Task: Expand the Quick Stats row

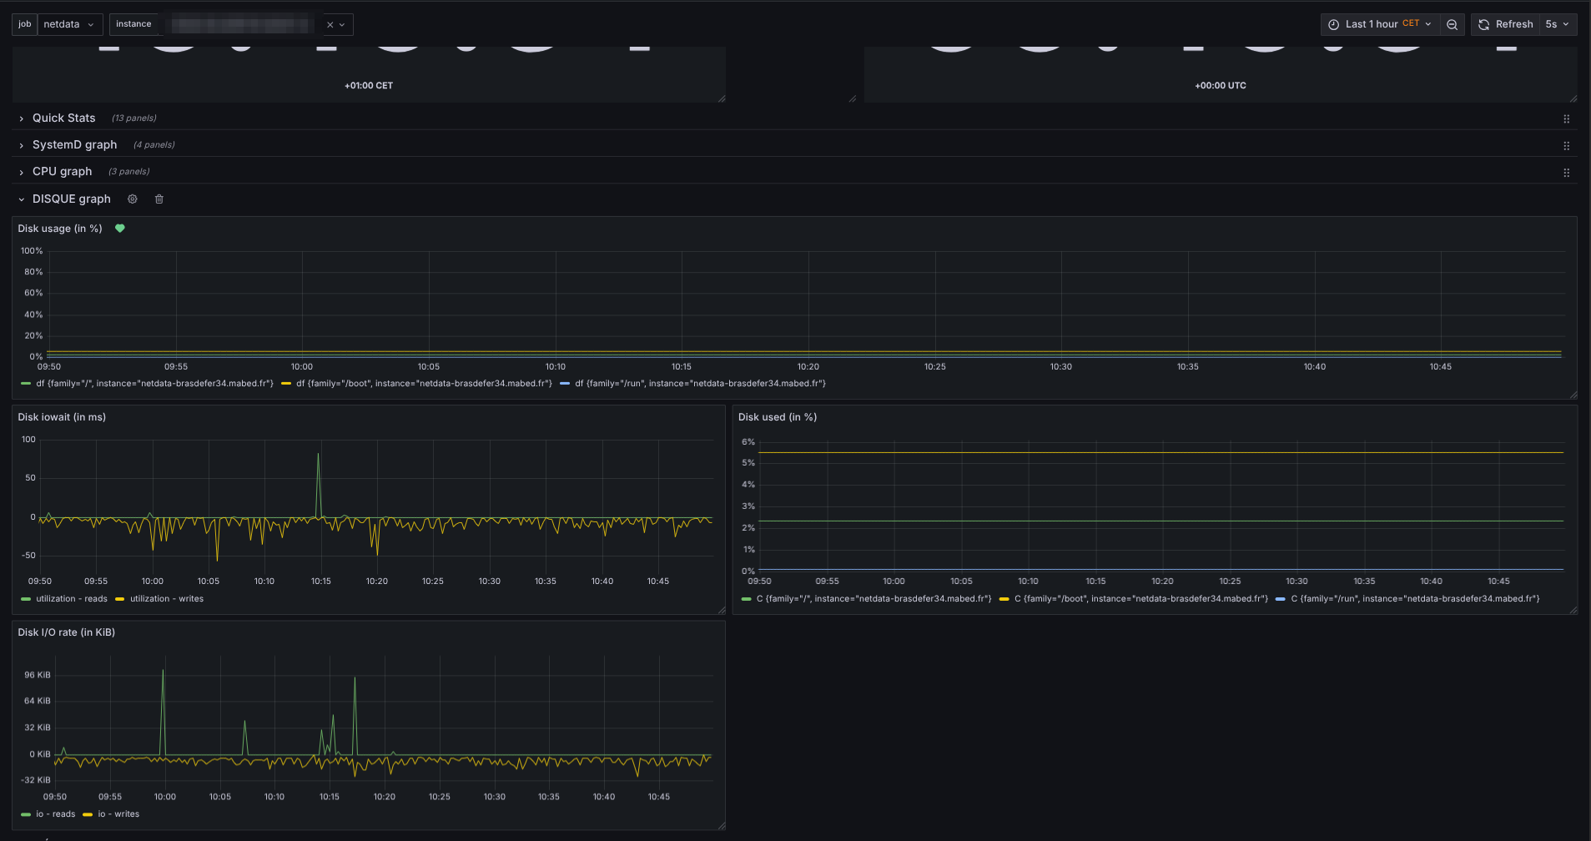Action: pyautogui.click(x=63, y=118)
